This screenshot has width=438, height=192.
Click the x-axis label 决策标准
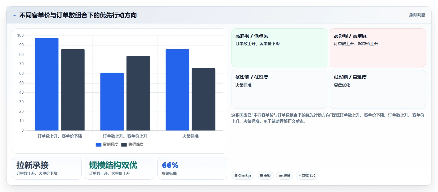pyautogui.click(x=190, y=136)
